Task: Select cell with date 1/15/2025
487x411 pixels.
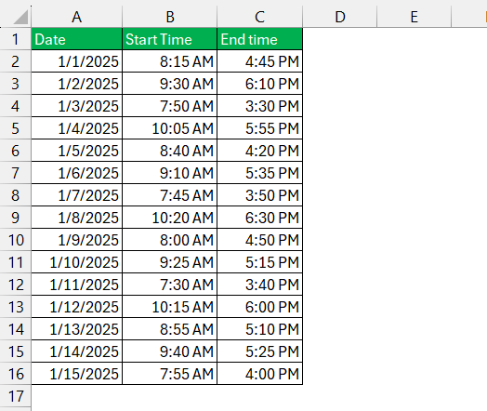Action: 77,374
